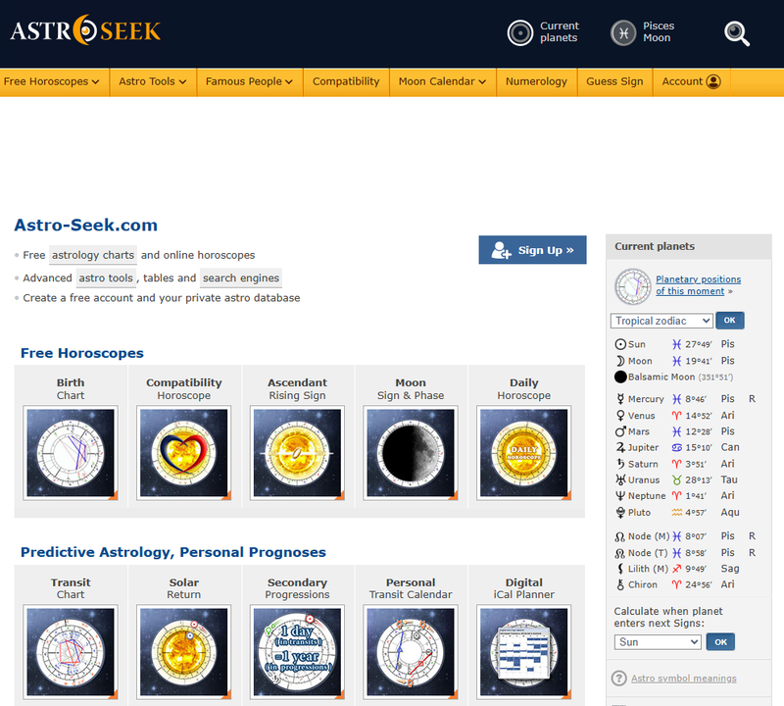The image size is (784, 706).
Task: Click the Venus glyph icon
Action: (620, 416)
